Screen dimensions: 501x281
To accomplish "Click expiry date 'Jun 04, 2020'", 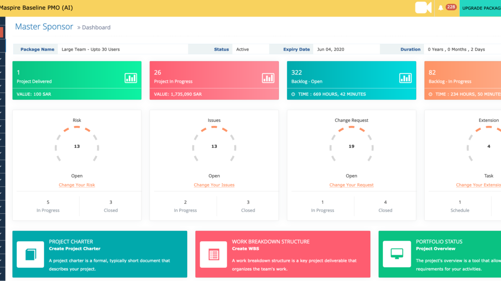I will pyautogui.click(x=331, y=50).
